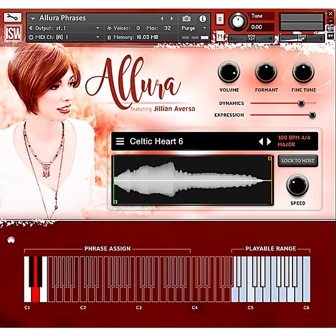Viewport: 336px width, 336px height.
Task: Take a snapshot with the camera icon
Action: 186,19
